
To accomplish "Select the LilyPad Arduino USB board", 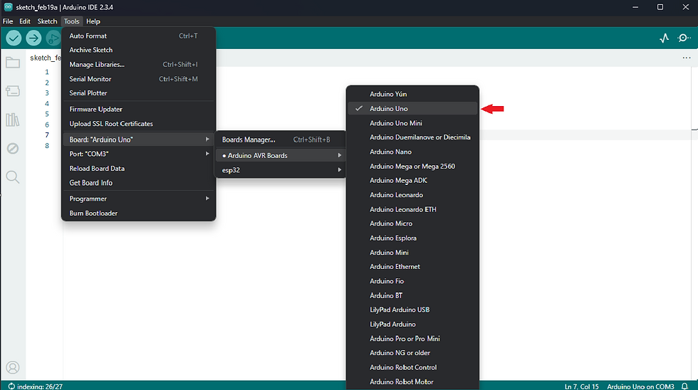I will pos(412,310).
